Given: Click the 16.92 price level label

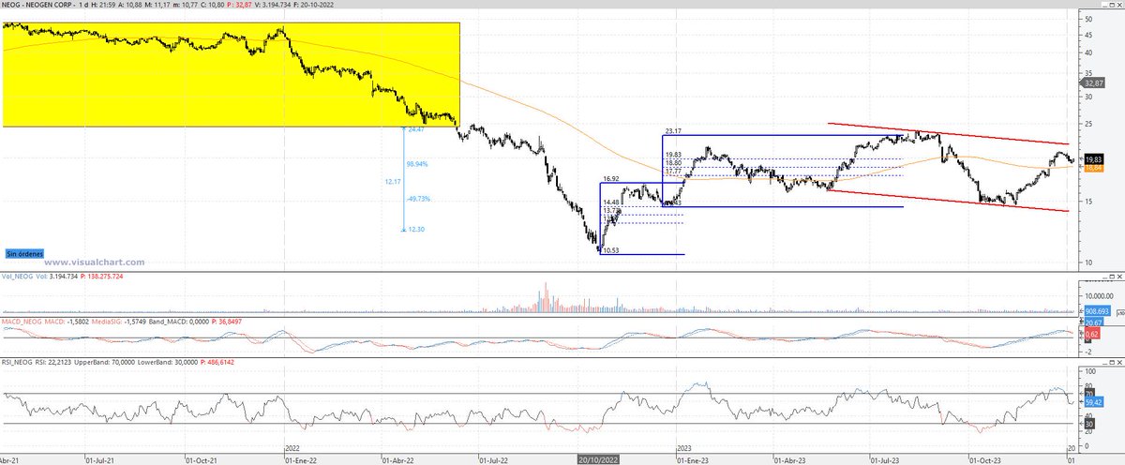Looking at the screenshot, I should (x=610, y=177).
